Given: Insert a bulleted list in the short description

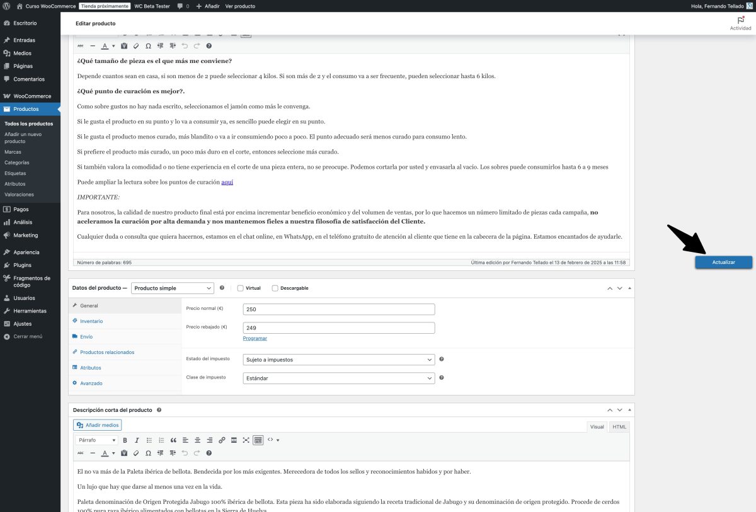Looking at the screenshot, I should [x=150, y=440].
